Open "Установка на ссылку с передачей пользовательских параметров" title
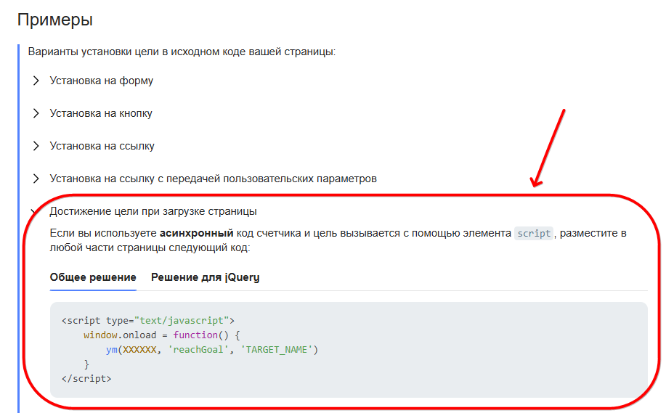The width and height of the screenshot is (666, 413). tap(213, 179)
